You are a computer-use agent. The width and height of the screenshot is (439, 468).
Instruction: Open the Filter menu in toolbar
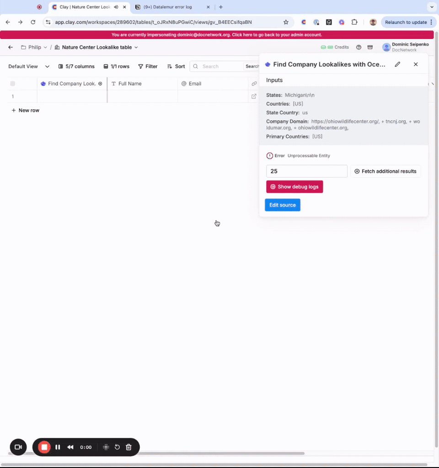(x=148, y=66)
